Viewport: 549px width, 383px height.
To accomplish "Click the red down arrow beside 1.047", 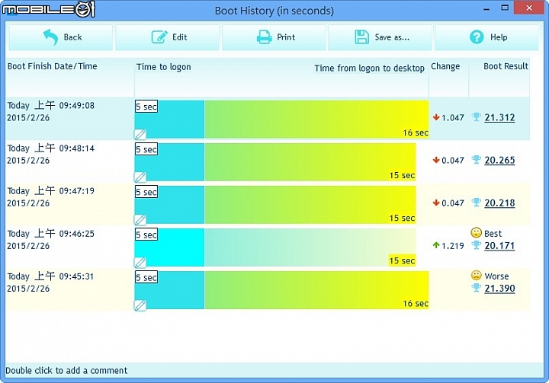I will pyautogui.click(x=436, y=117).
